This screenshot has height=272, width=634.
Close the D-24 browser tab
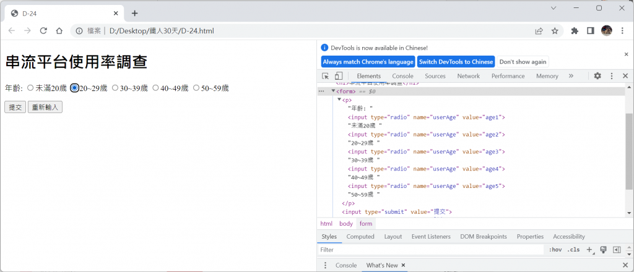click(116, 14)
